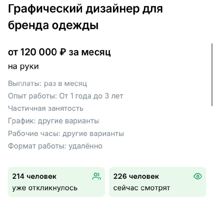Select the 'на руки' label
Screen dimensions: 214x208
coord(24,65)
